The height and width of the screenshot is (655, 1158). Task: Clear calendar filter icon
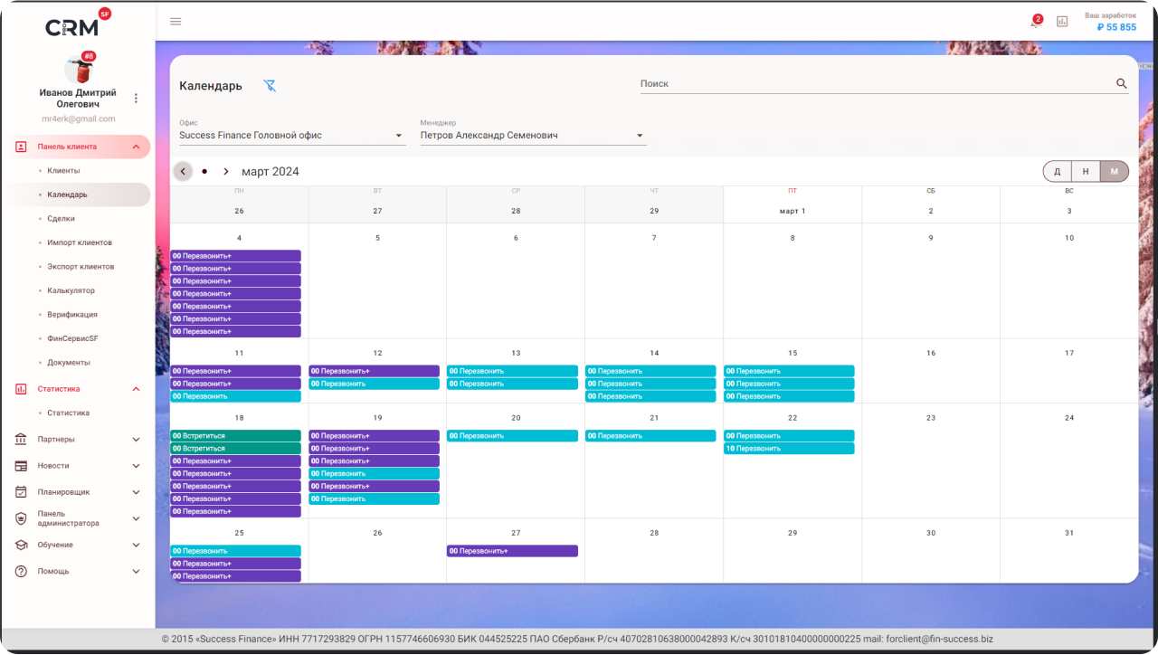[270, 85]
